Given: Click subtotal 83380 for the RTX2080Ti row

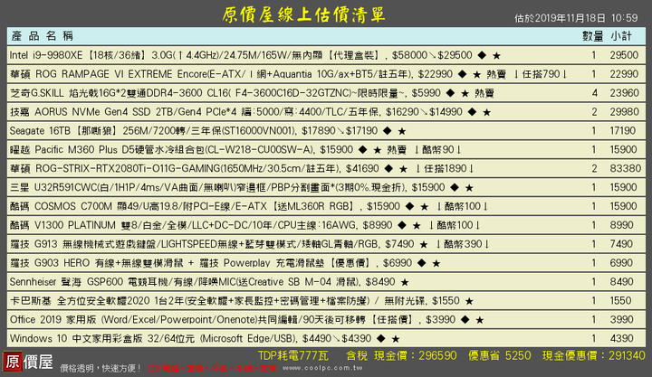Looking at the screenshot, I should 625,168.
